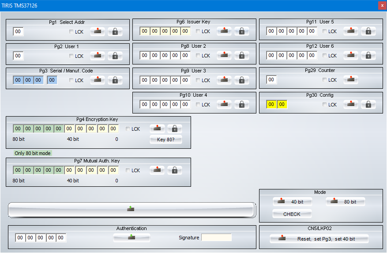Screen dimensions: 387x253
Task: Click the write icon for Pg11 User 5
Action: click(x=351, y=31)
